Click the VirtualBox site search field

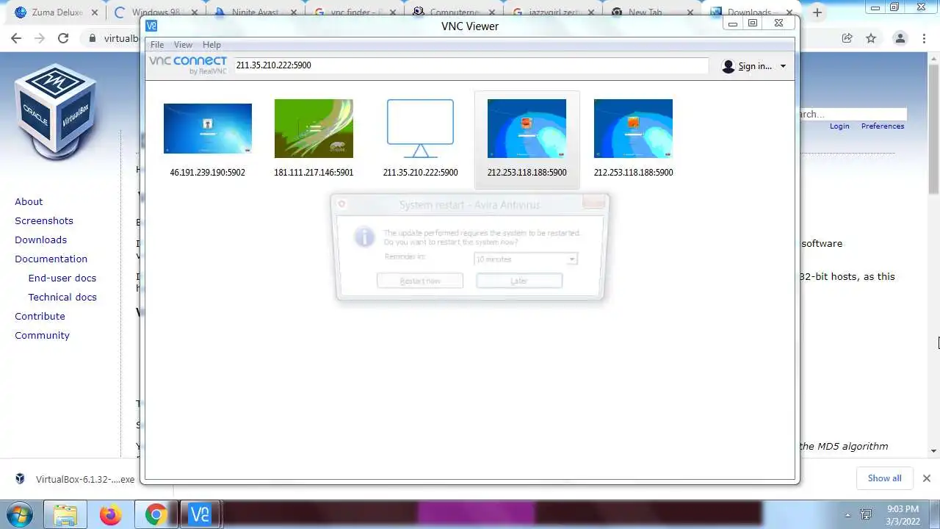(853, 114)
